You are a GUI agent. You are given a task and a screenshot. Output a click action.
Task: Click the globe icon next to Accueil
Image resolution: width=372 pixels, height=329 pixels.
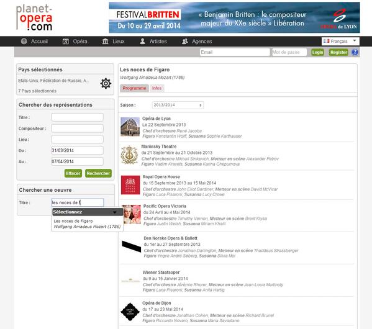(24, 41)
